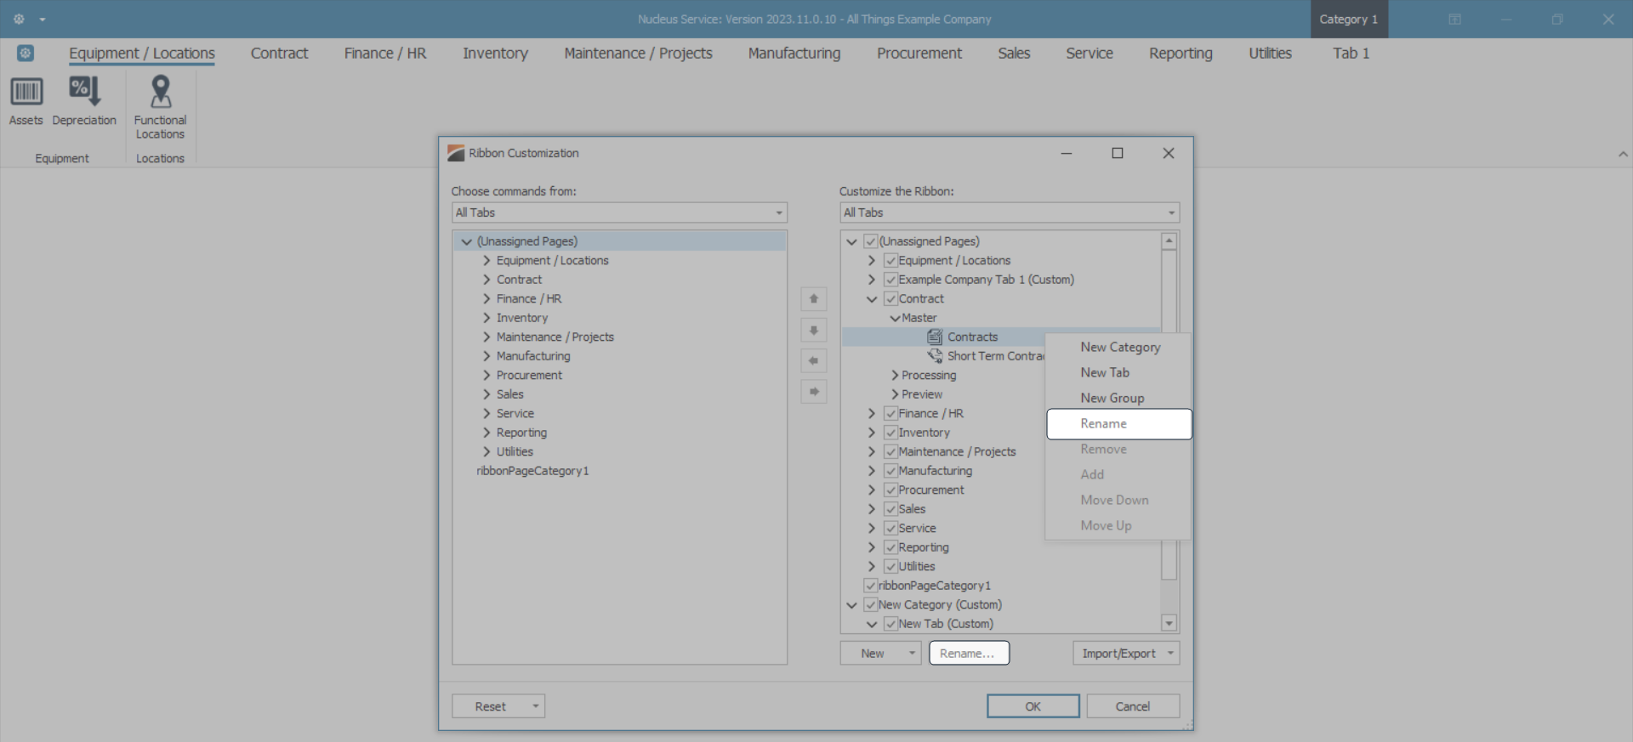
Task: Choose New Group from the context menu
Action: coord(1119,398)
